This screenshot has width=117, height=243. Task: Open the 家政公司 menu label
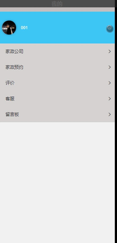coord(14,52)
